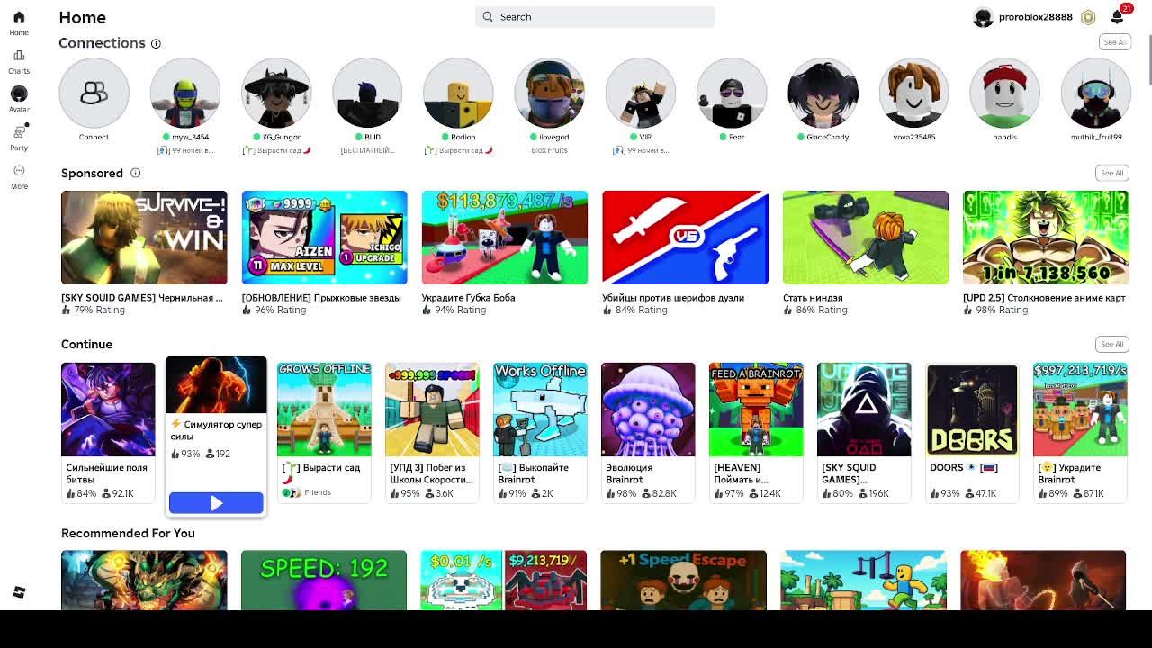Open Выкопайте Brainrot game card
This screenshot has width=1152, height=648.
pos(540,432)
